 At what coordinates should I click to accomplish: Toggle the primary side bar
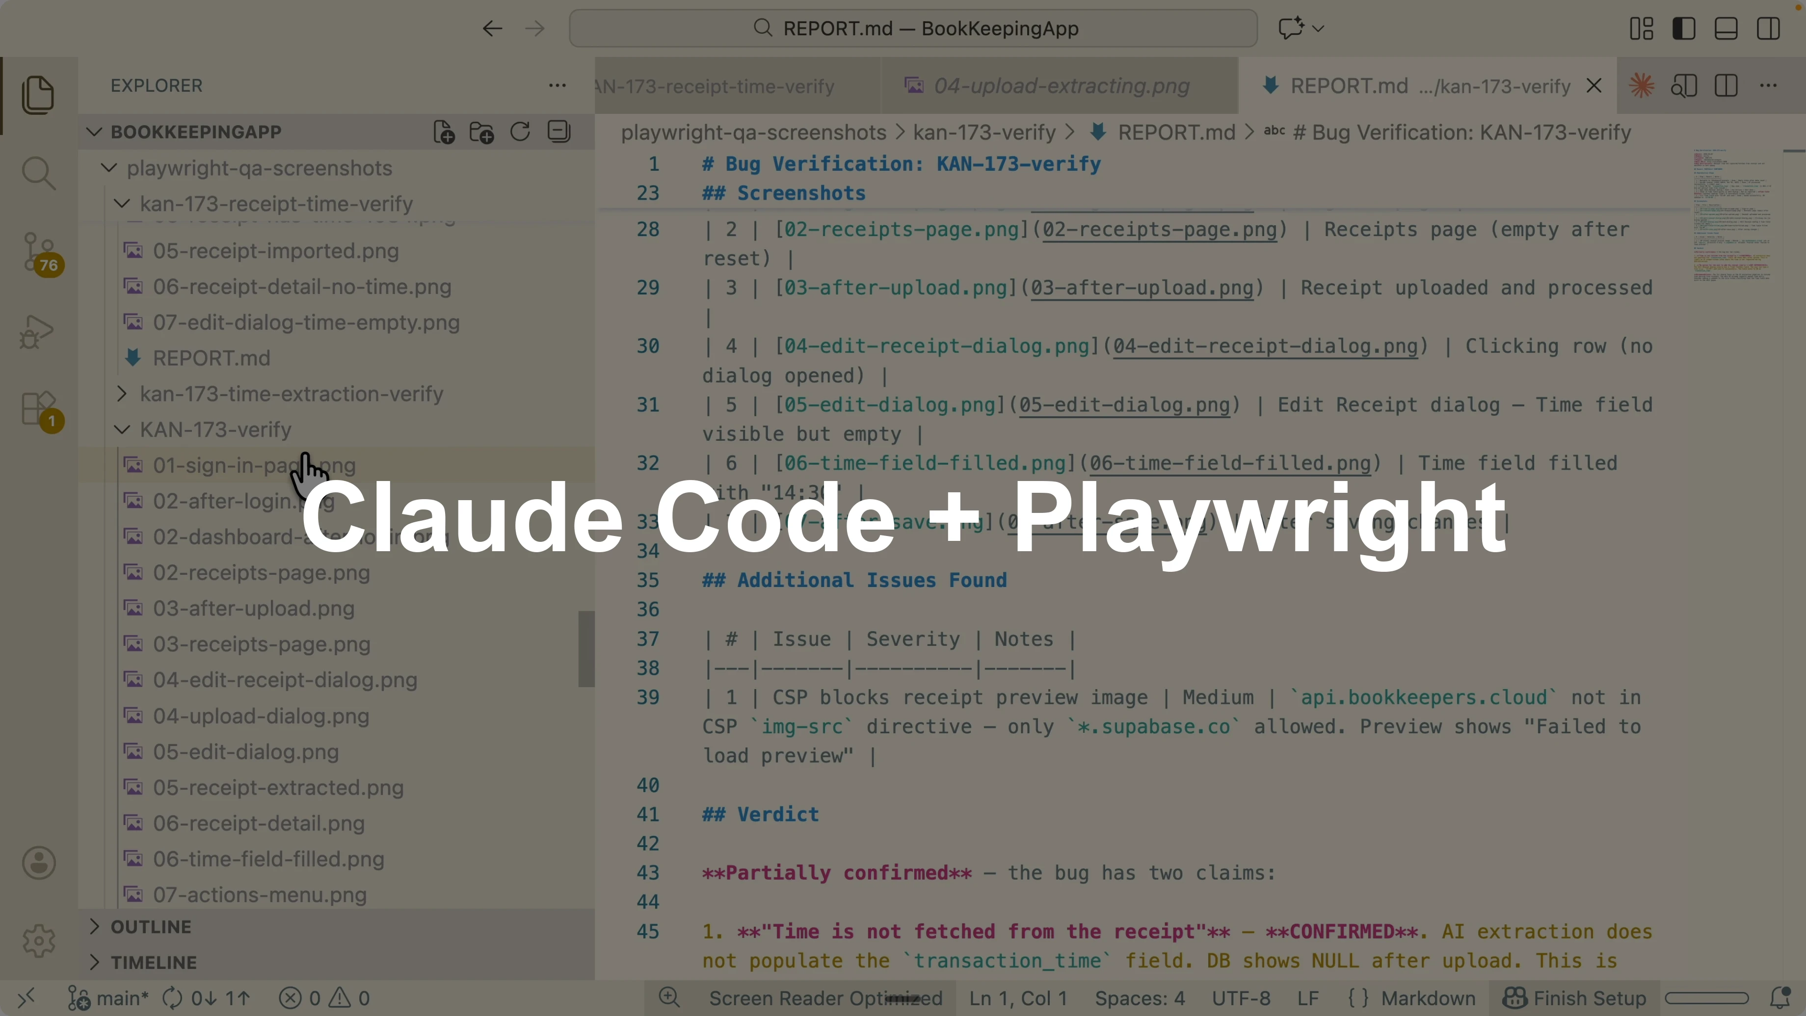(x=1684, y=28)
